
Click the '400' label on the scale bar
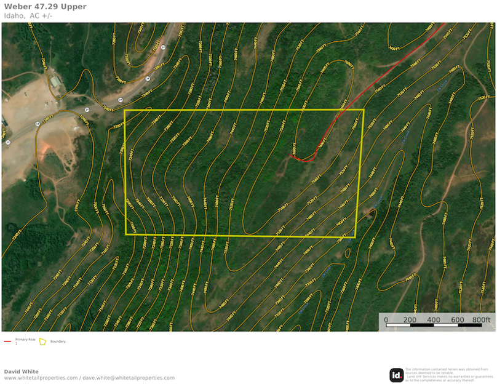pyautogui.click(x=433, y=319)
